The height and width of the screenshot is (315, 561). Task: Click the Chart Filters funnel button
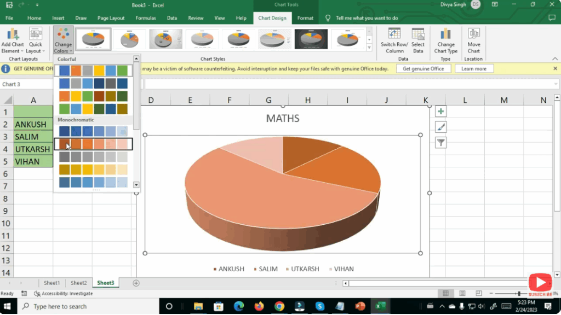click(440, 143)
